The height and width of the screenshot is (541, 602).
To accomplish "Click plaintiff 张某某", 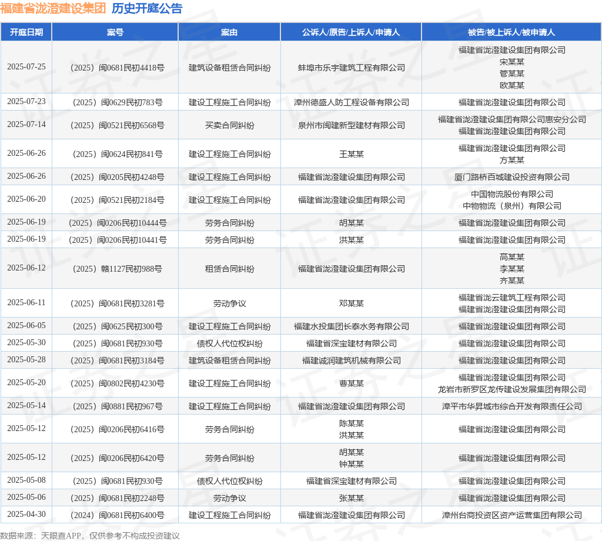I will click(x=352, y=498).
